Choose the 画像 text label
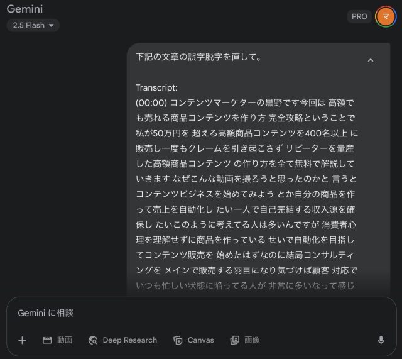Viewport: 402px width, 359px height. coord(252,340)
